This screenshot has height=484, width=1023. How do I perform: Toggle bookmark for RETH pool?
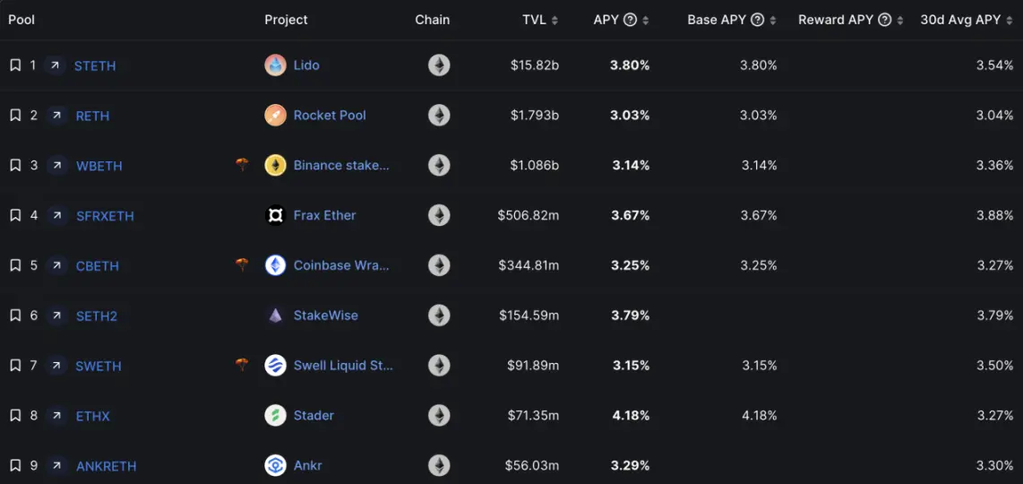pos(15,116)
